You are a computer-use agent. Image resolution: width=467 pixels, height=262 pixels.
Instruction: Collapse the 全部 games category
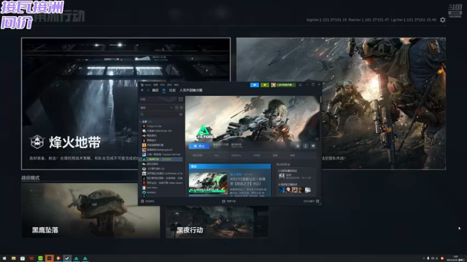[x=141, y=122]
